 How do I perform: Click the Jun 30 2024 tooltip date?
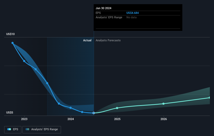point(103,8)
